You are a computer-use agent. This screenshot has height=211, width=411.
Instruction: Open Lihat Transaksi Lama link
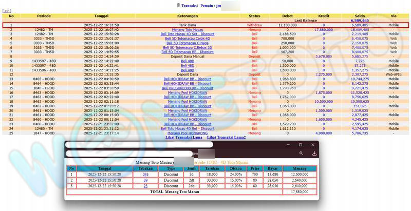tap(183, 138)
